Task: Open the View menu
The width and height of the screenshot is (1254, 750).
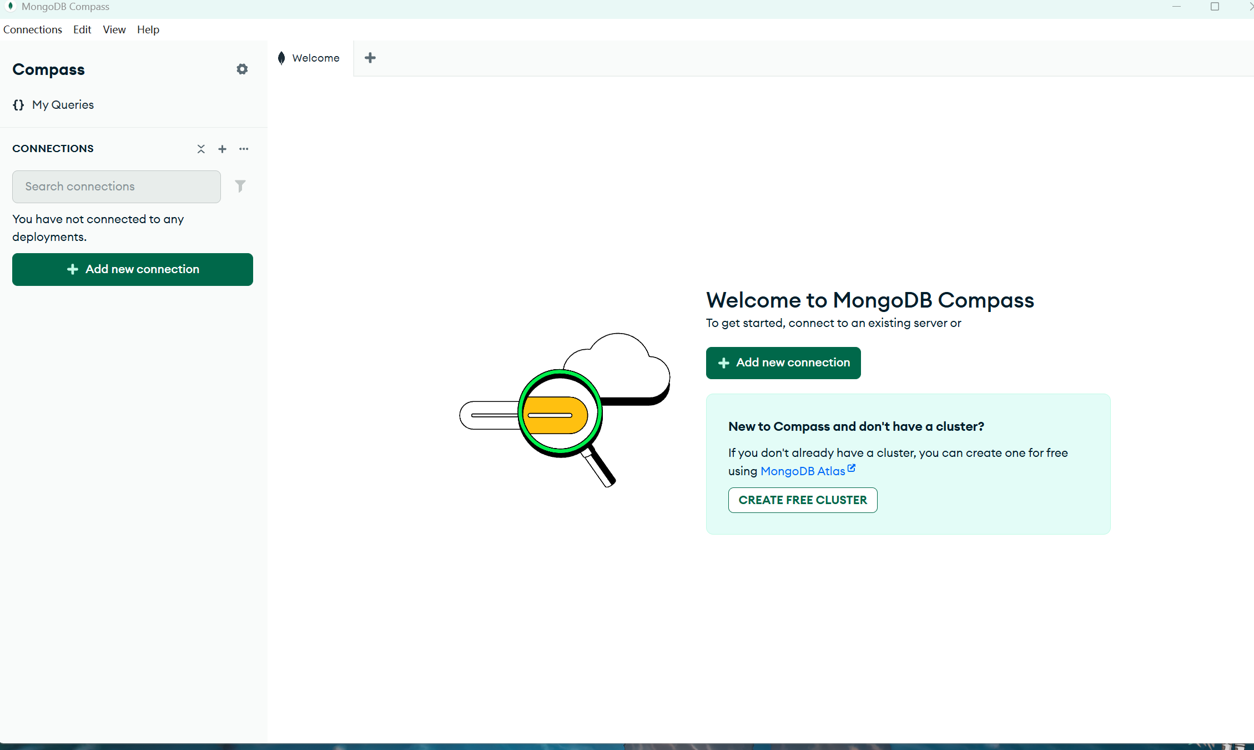Action: pos(114,29)
